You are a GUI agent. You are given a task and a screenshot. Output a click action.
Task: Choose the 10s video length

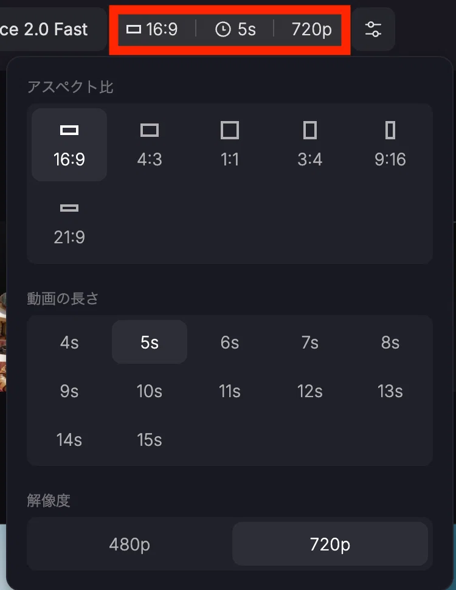150,391
